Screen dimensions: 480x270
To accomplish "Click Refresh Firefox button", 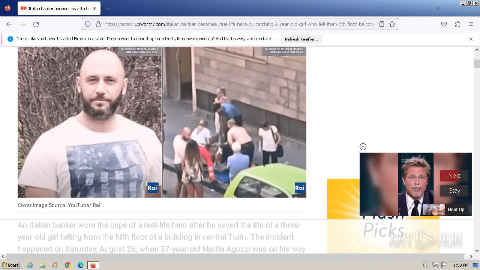I will pos(301,39).
